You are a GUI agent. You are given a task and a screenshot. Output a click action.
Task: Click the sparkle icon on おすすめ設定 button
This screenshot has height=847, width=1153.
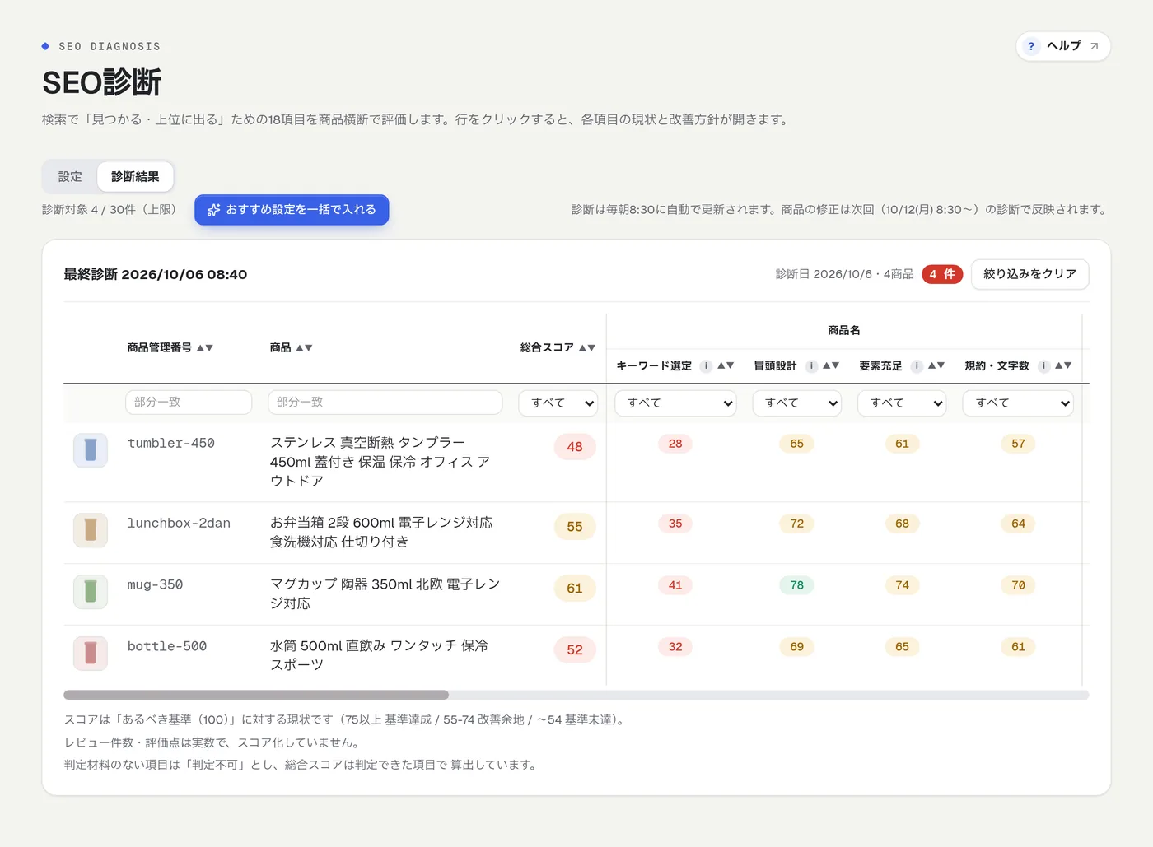214,210
